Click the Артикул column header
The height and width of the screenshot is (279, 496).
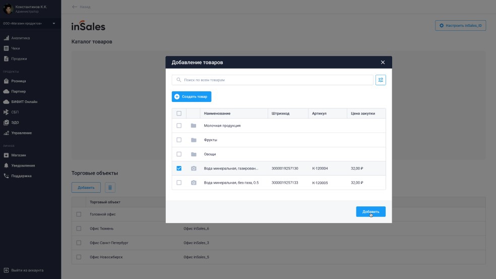[x=319, y=114]
